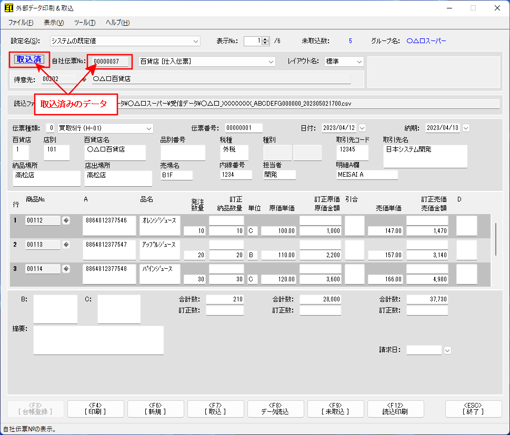Click the 納品場所 field 高松店
This screenshot has height=435, width=510.
tap(46, 178)
